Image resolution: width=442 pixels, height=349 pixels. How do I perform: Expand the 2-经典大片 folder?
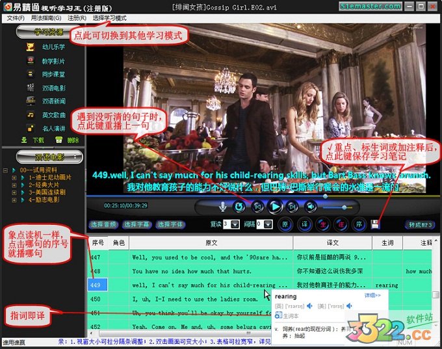coord(14,185)
